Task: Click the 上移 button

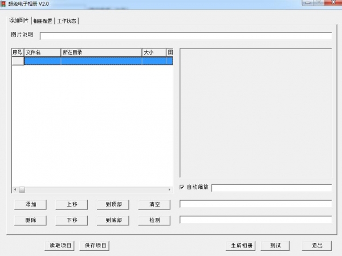Action: (72, 205)
